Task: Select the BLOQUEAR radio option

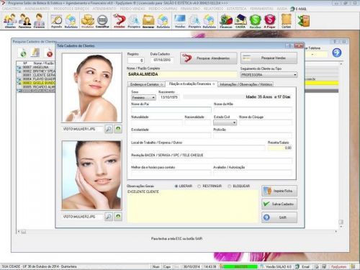Action: point(229,186)
